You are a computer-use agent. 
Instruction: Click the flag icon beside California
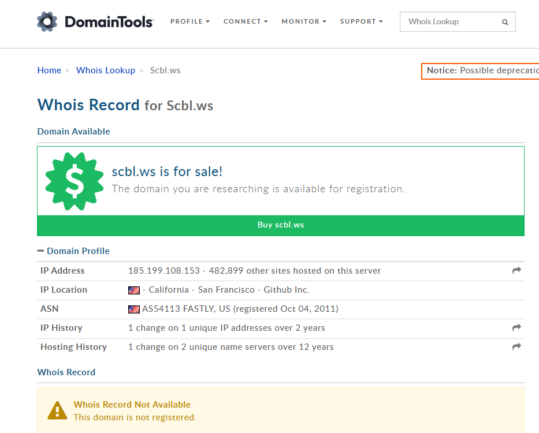point(134,290)
